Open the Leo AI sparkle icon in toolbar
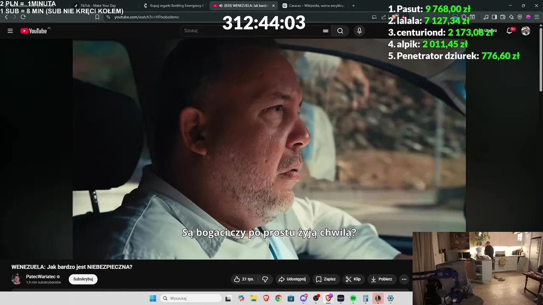This screenshot has height=305, width=543. click(x=511, y=17)
